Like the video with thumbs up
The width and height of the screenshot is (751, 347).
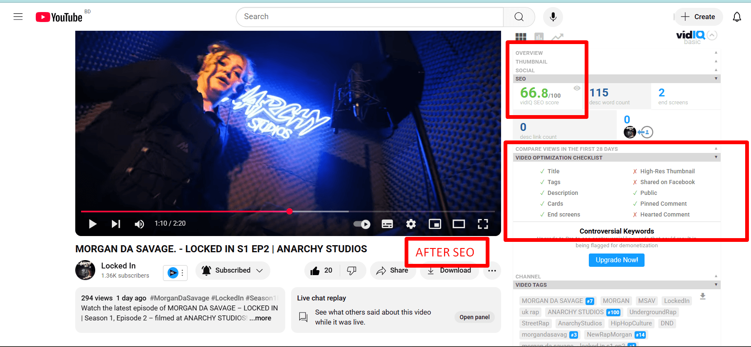pyautogui.click(x=322, y=271)
